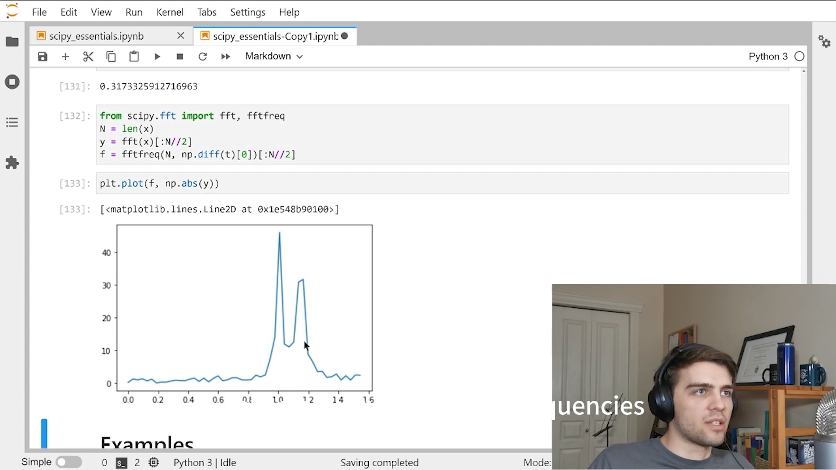Image resolution: width=836 pixels, height=470 pixels.
Task: Switch to the scipy_essentials.ipynb tab
Action: pyautogui.click(x=97, y=36)
